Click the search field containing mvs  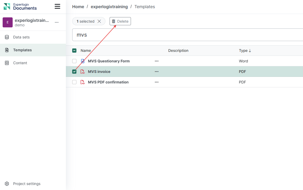pyautogui.click(x=184, y=35)
